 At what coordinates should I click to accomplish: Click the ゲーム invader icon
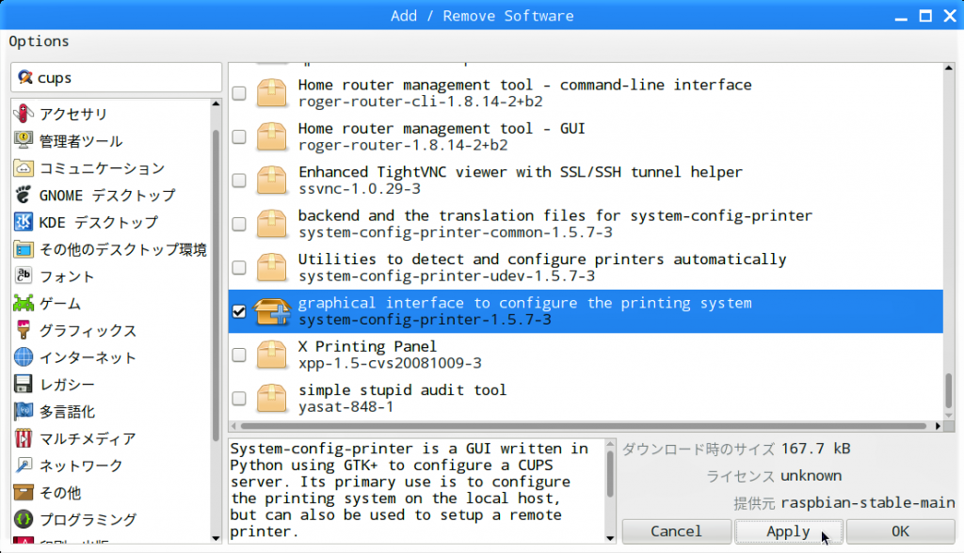click(x=24, y=303)
